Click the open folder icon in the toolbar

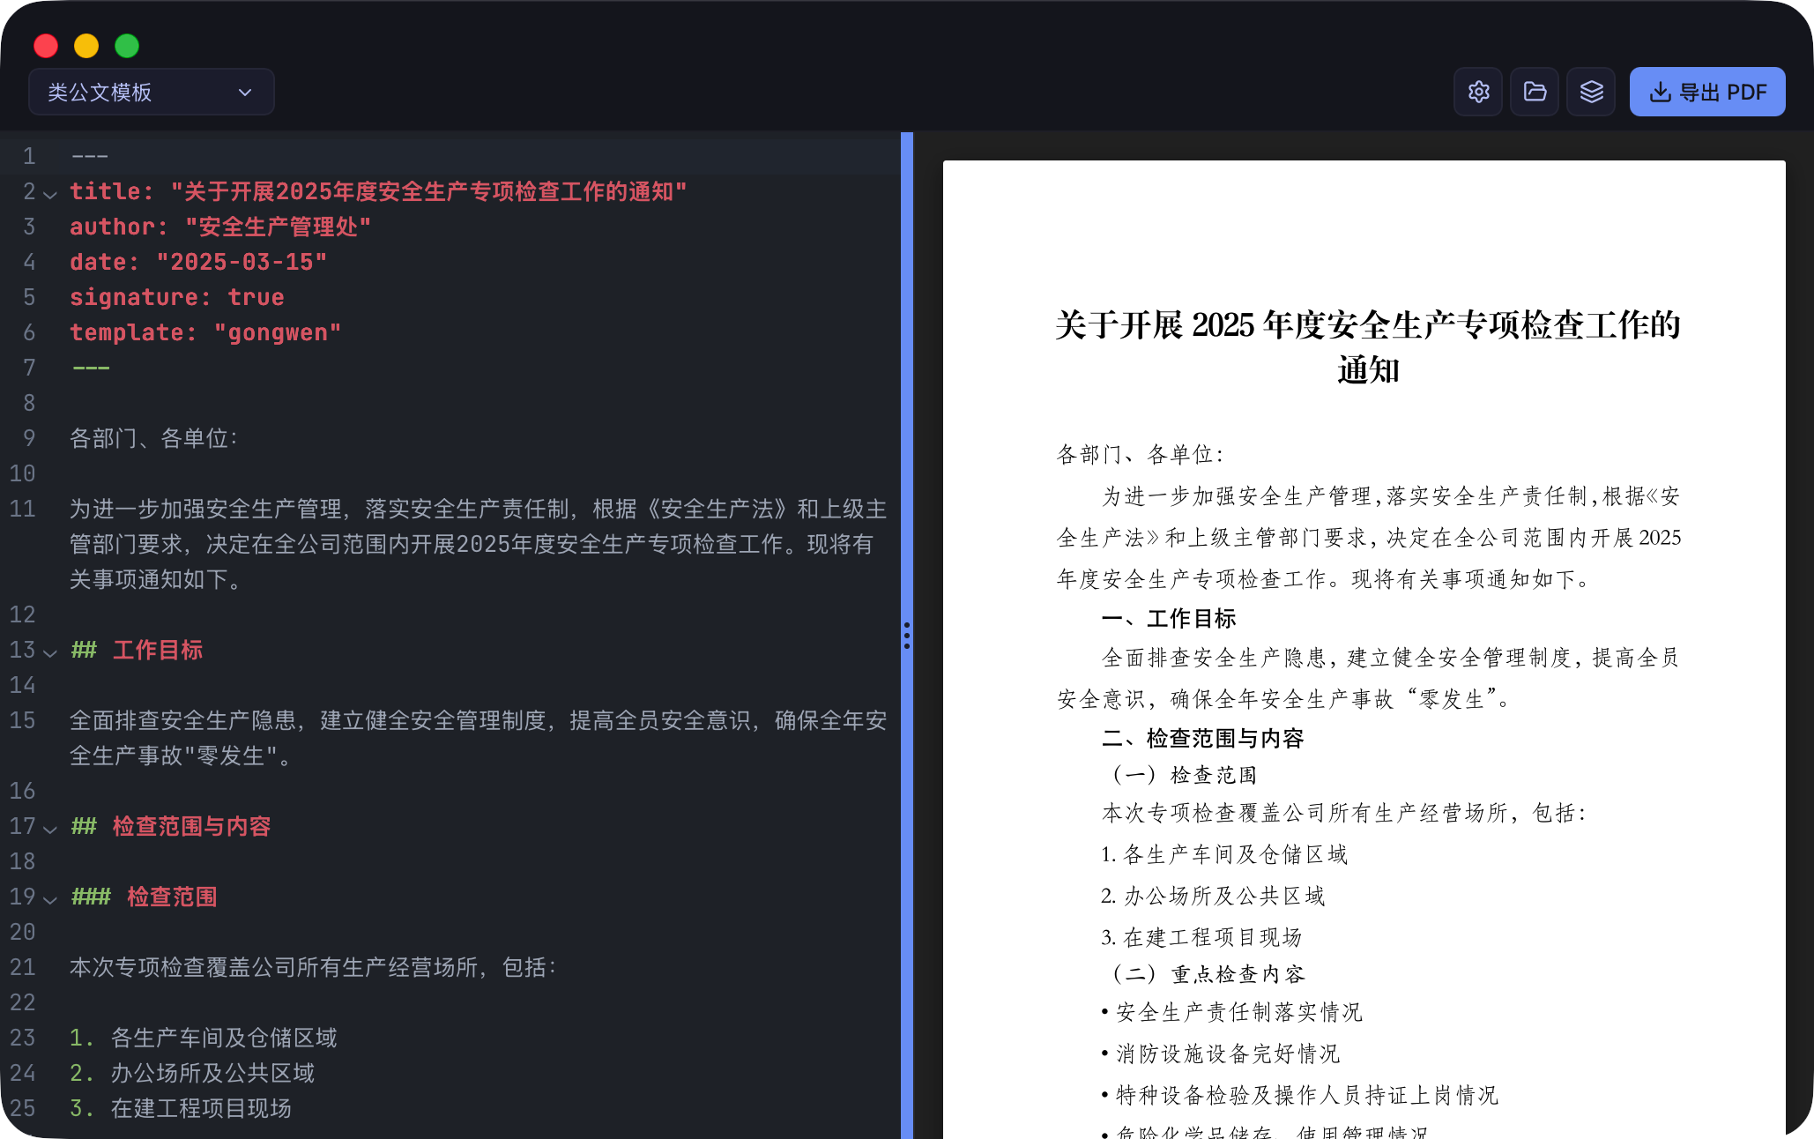1535,91
